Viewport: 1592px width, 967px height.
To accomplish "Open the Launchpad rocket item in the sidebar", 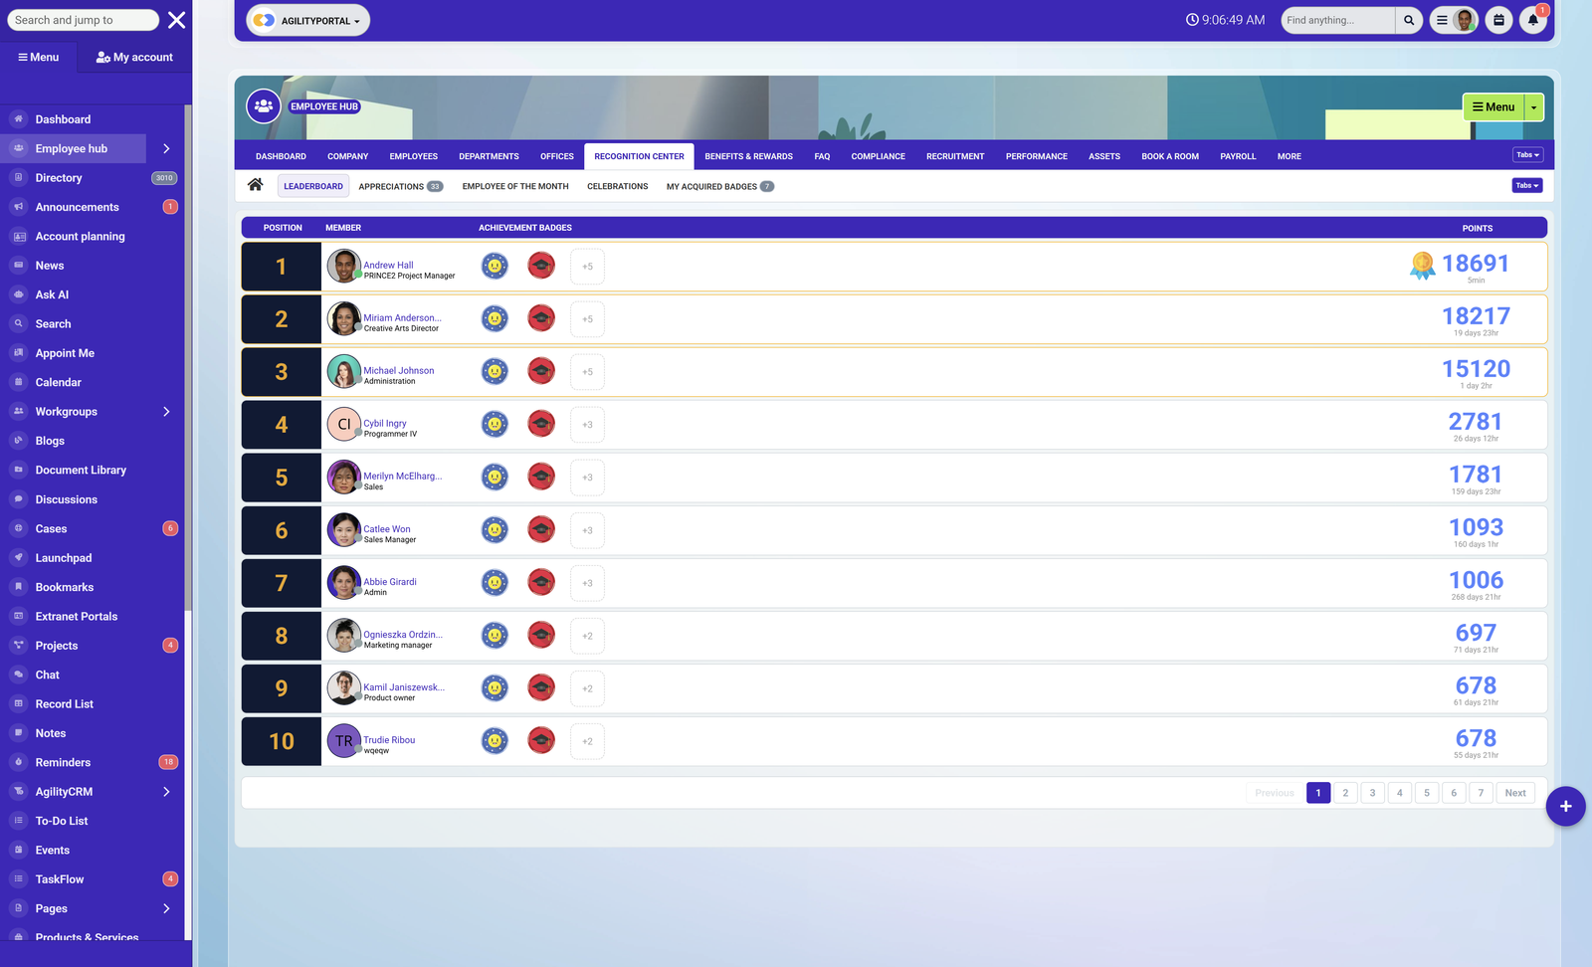I will tap(64, 558).
